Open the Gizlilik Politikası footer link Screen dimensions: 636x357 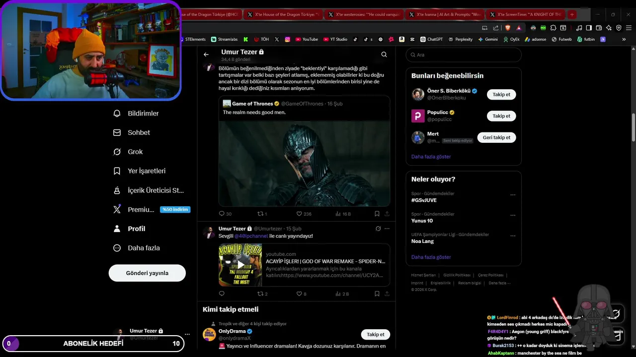[x=457, y=275]
